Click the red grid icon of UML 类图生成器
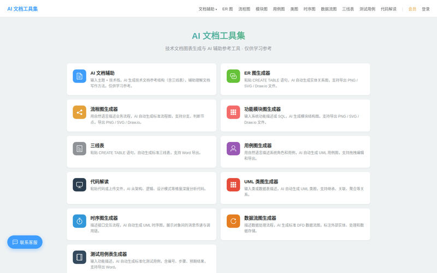Viewport: 437px width, 273px height. point(233,185)
